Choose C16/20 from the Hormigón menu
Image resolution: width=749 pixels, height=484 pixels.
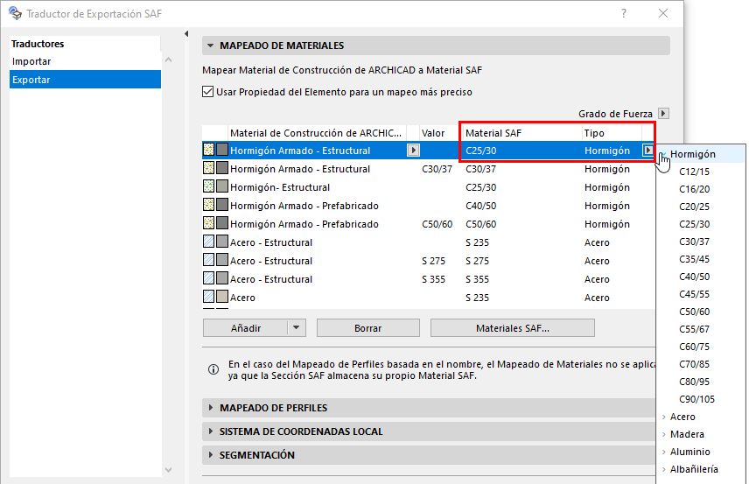click(x=694, y=189)
